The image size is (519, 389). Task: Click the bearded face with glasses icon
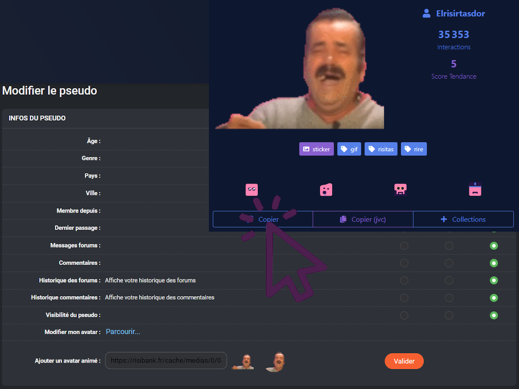click(x=400, y=190)
